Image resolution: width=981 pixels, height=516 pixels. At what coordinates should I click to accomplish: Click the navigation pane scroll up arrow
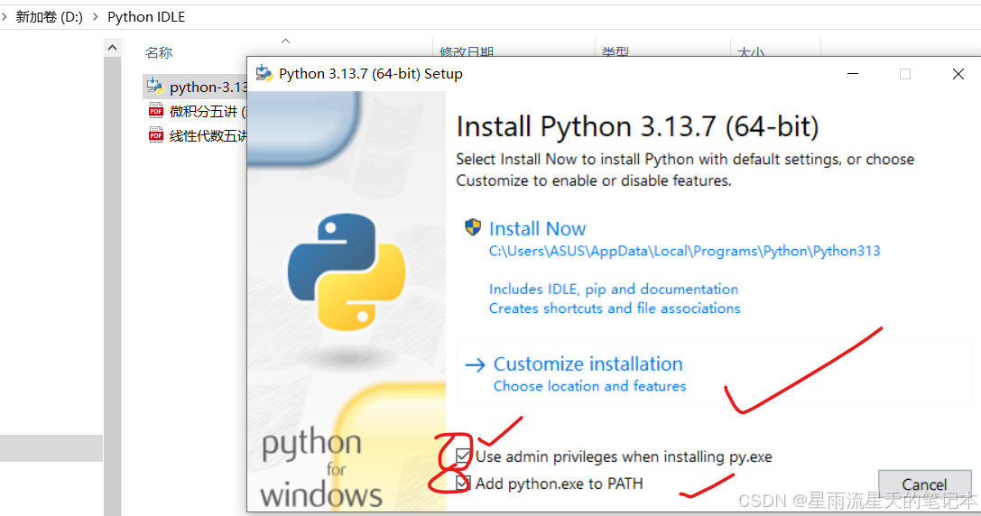113,48
